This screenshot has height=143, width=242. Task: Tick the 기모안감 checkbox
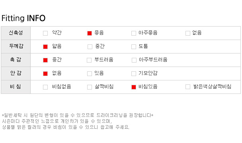[134, 74]
